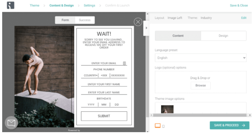Switch to mobile preview icon

[163, 126]
